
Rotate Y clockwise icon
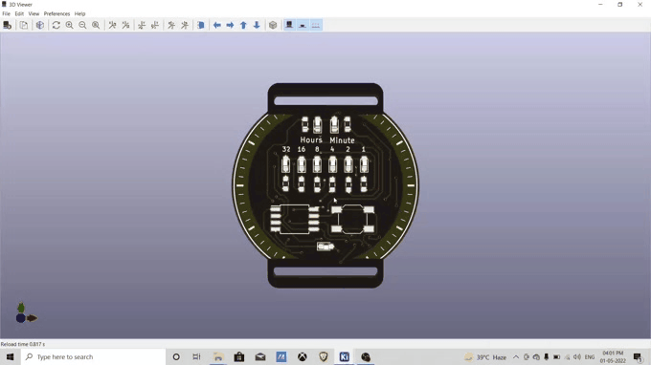142,25
